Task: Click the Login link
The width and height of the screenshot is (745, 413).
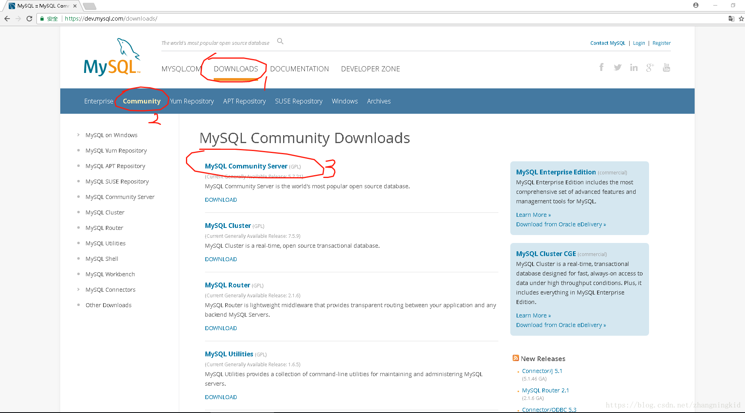Action: pos(639,43)
